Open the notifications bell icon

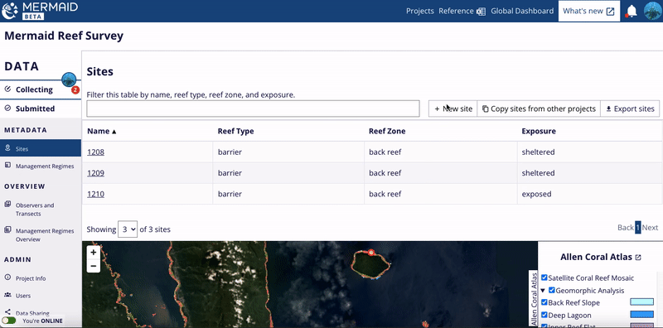pyautogui.click(x=632, y=11)
